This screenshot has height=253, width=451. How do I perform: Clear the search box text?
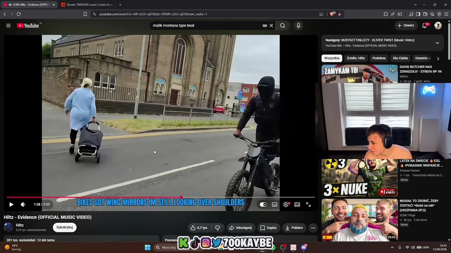point(271,26)
